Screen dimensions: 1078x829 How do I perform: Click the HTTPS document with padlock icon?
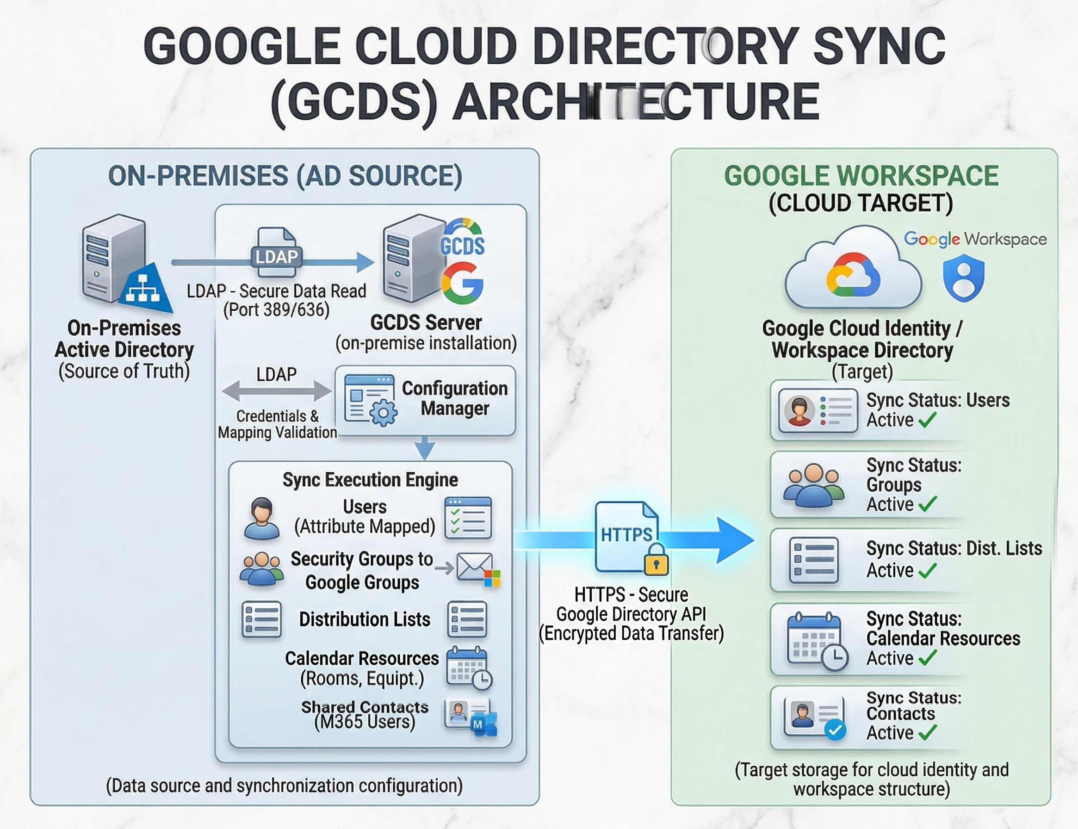coord(632,538)
